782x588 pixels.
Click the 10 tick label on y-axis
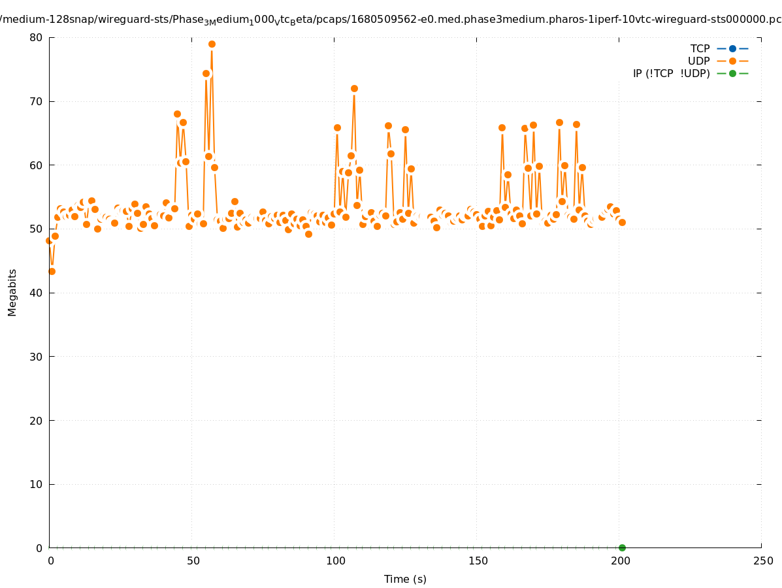click(x=36, y=484)
